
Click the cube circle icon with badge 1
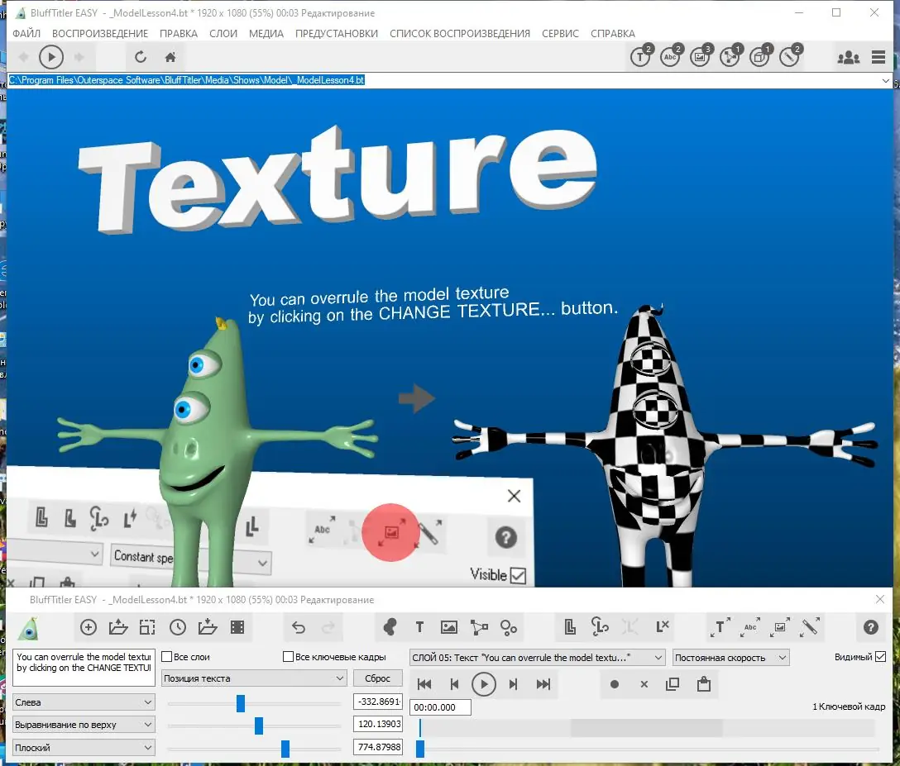[x=760, y=56]
